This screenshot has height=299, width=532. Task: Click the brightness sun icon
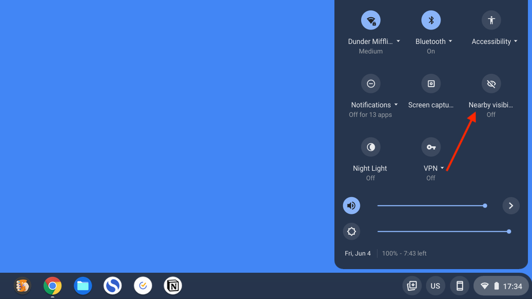(x=352, y=231)
